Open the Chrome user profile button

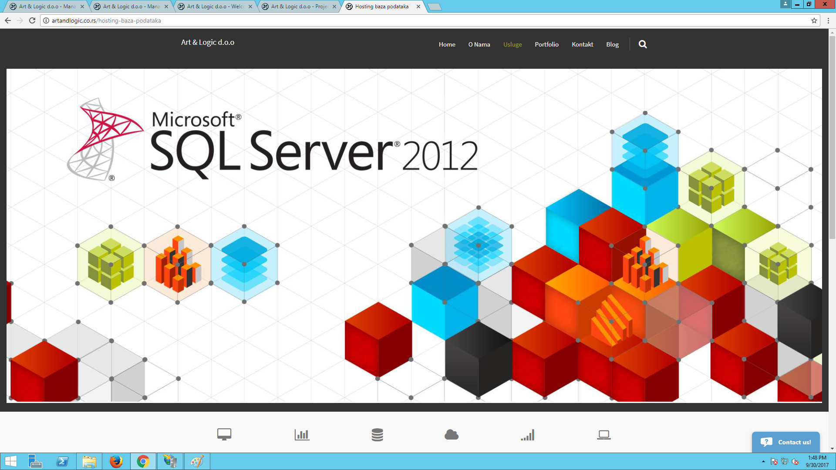(785, 4)
